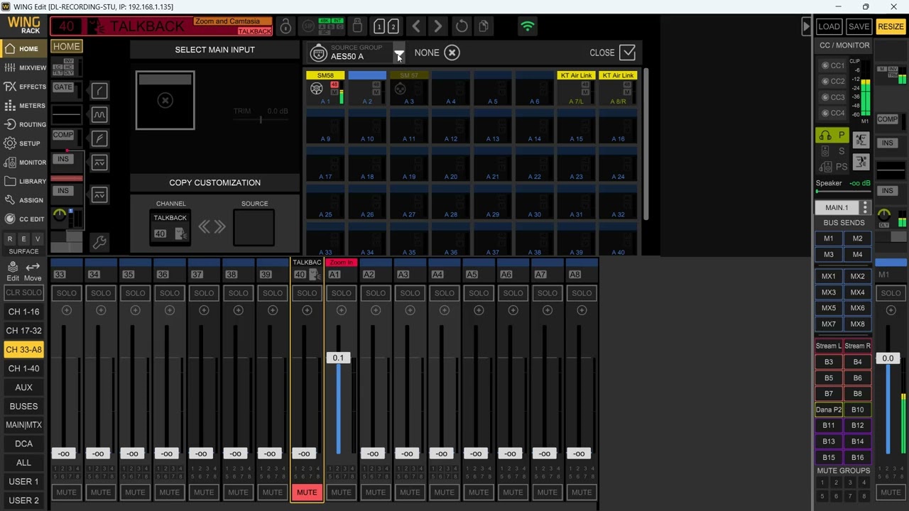Click the circular reset arrow icon

click(462, 27)
